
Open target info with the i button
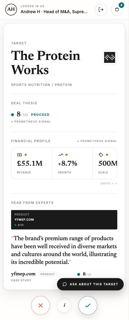point(64,305)
